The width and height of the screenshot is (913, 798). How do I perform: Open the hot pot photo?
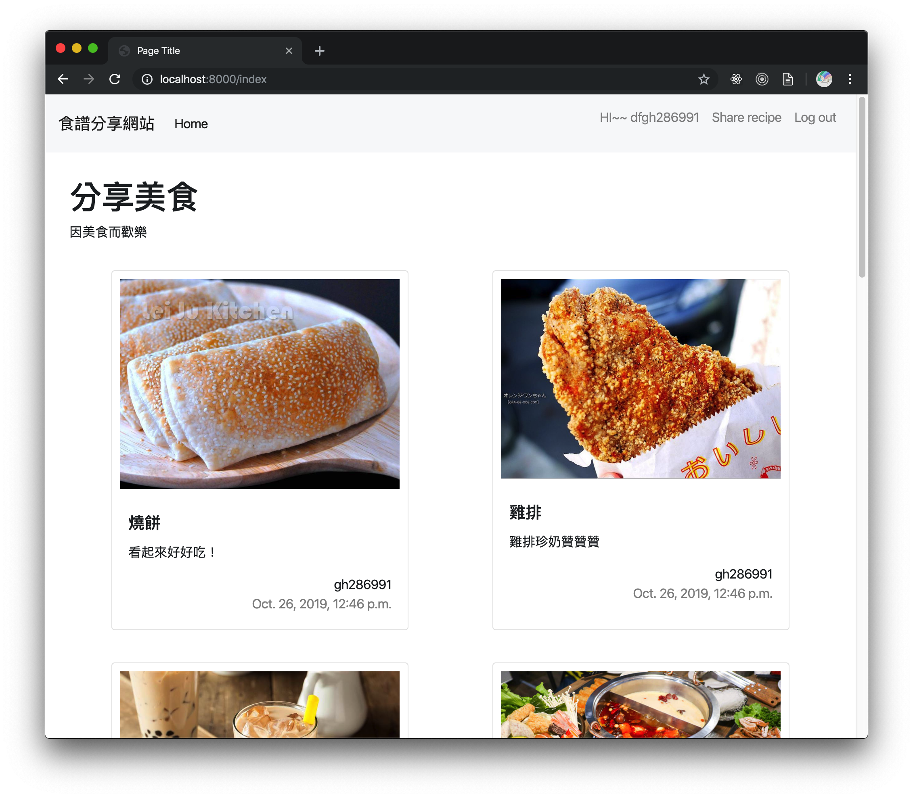pos(641,704)
